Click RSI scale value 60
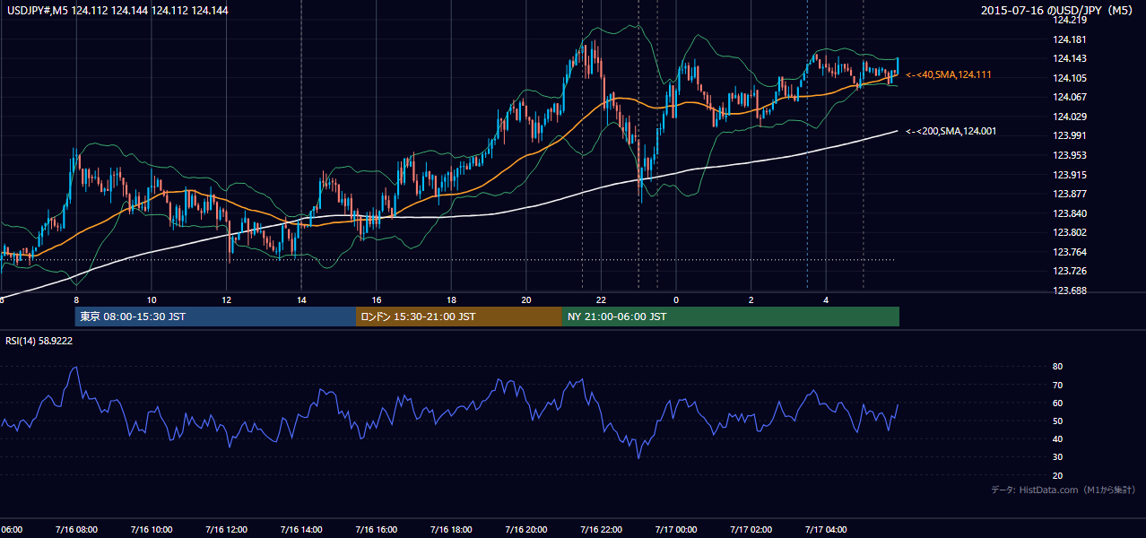Screen dimensions: 1146x538 [x=1057, y=403]
